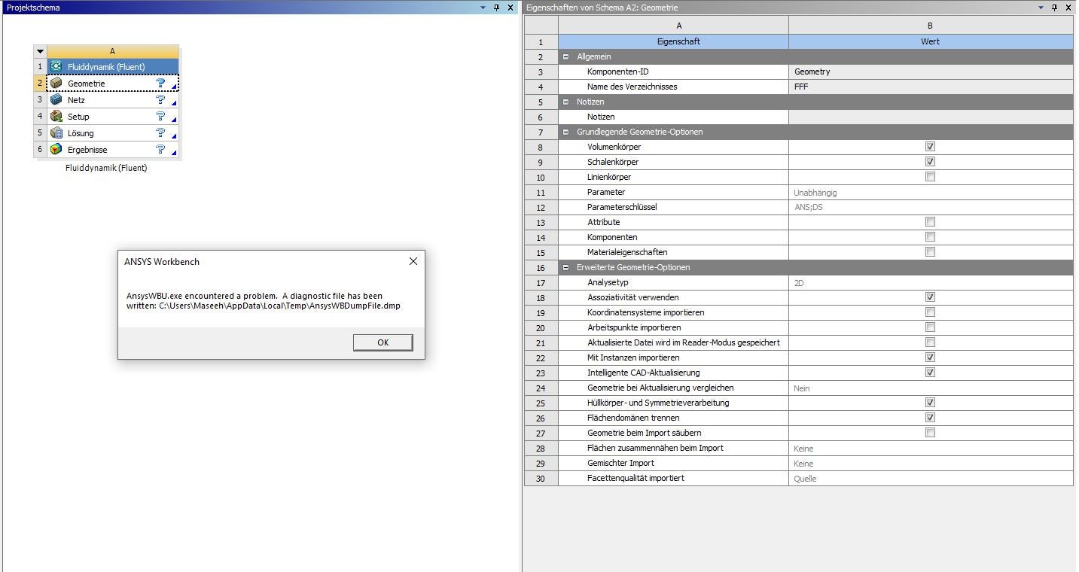Click the blue corner triangle in Netz row
This screenshot has width=1079, height=572.
point(175,104)
